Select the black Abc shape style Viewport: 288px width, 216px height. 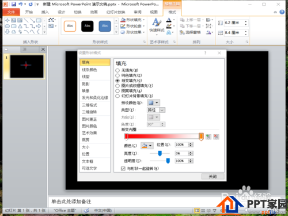[88, 26]
